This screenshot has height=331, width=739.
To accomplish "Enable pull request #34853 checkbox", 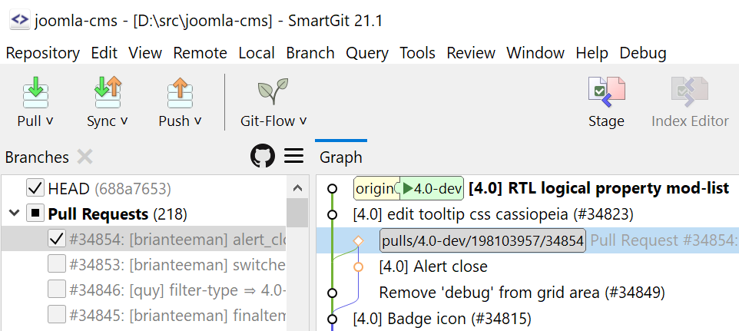I will point(56,265).
